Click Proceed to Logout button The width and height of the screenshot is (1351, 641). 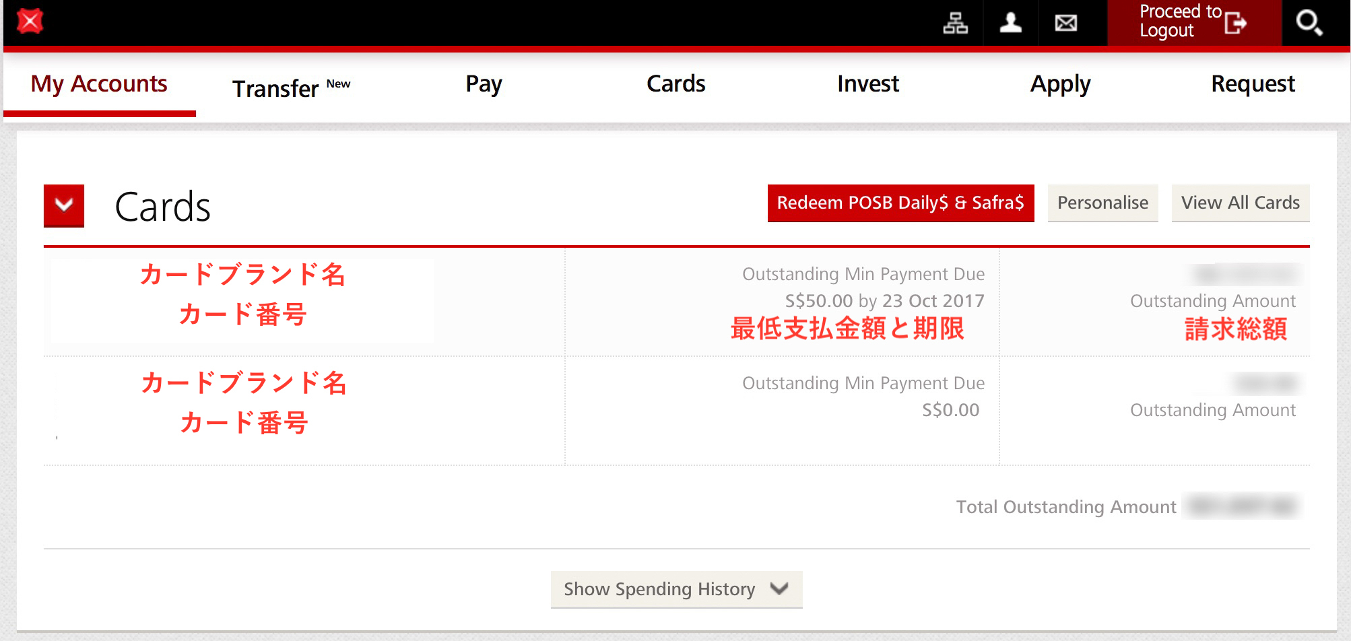tap(1193, 22)
